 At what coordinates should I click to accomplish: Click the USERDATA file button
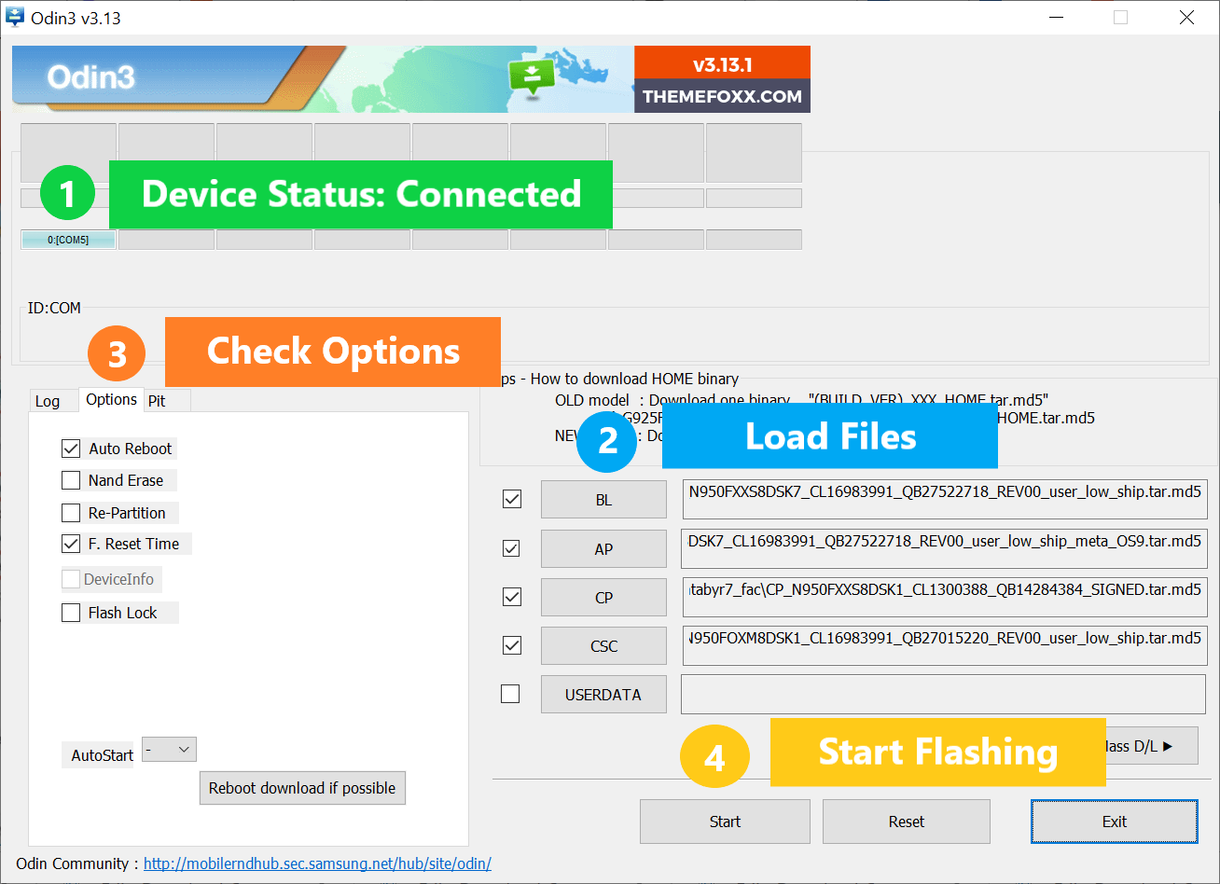(x=603, y=694)
